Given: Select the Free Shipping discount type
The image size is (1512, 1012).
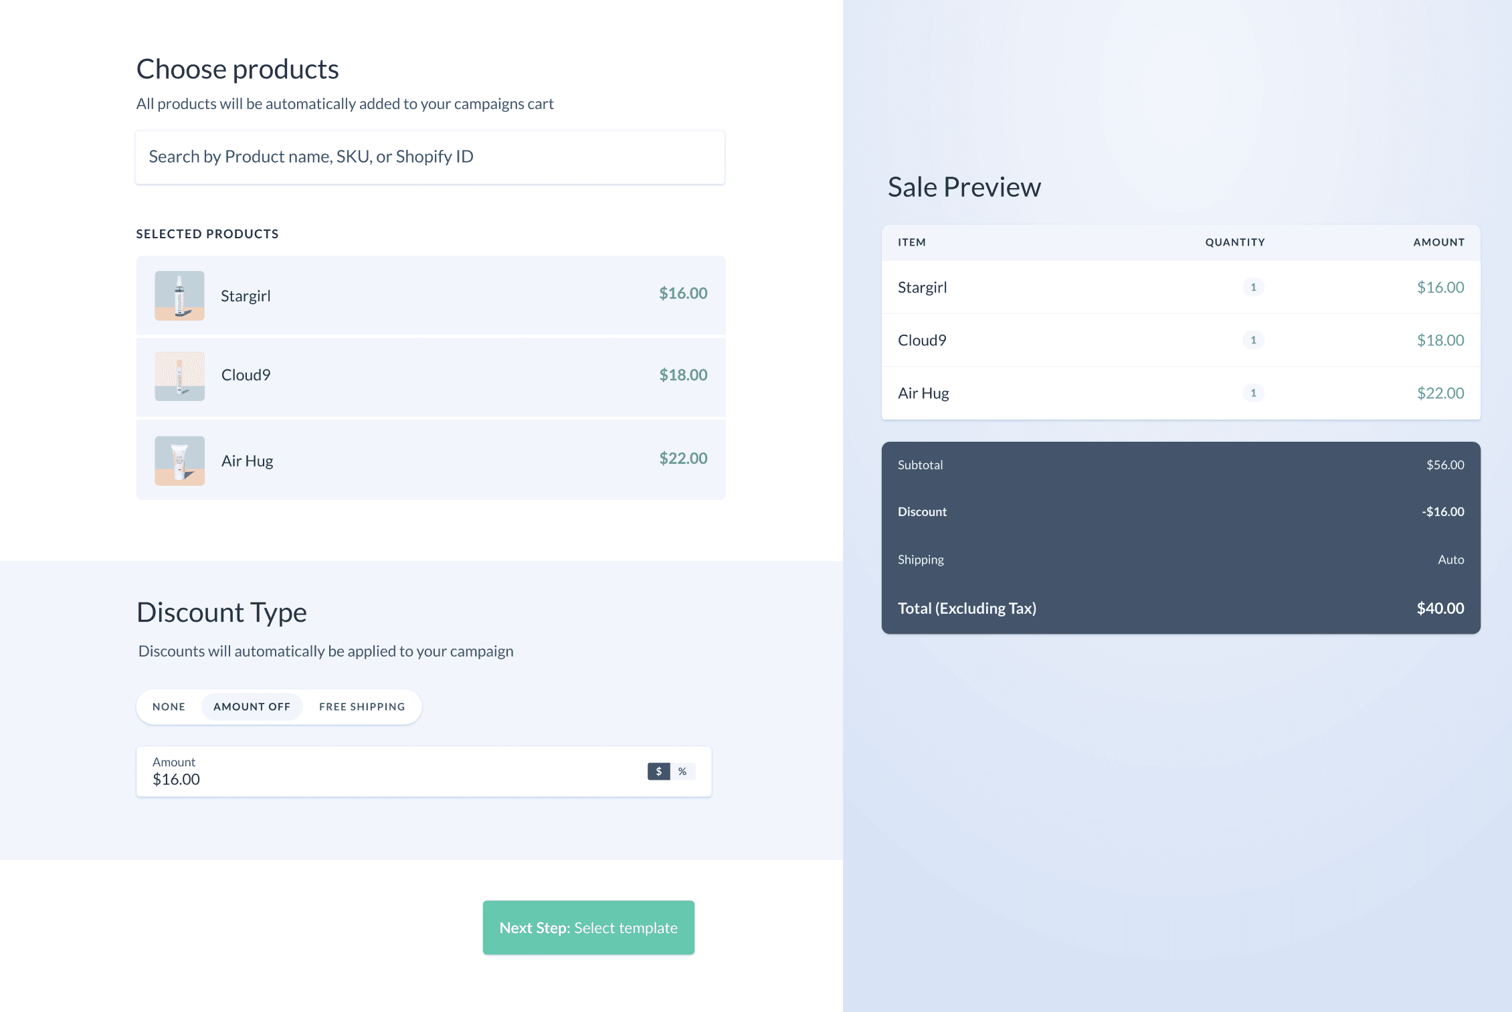Looking at the screenshot, I should tap(362, 707).
